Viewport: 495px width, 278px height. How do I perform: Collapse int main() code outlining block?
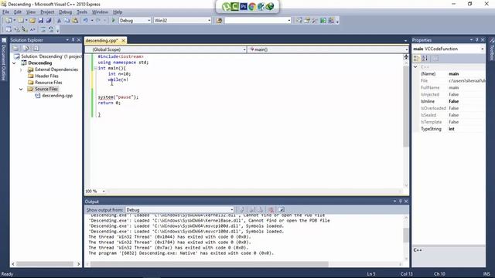click(95, 68)
